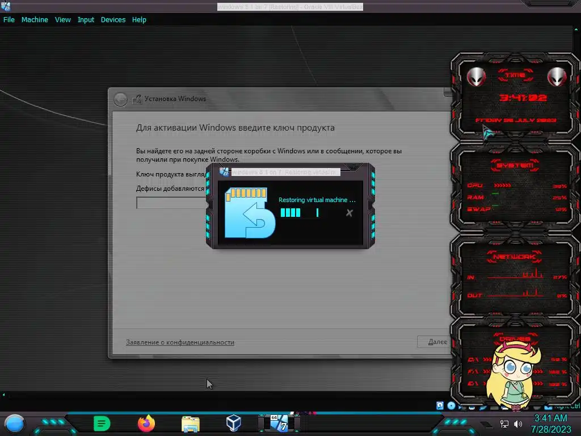Click the back arrow in Установка Windows
This screenshot has height=436, width=581.
pos(120,99)
